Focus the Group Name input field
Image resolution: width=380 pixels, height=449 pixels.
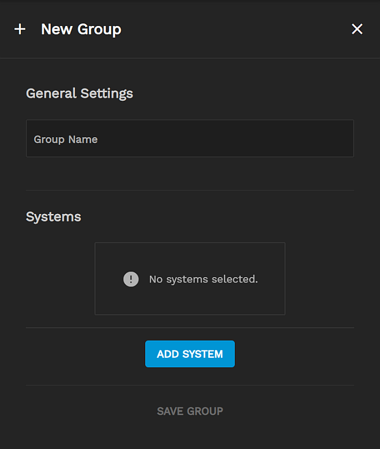coord(189,139)
